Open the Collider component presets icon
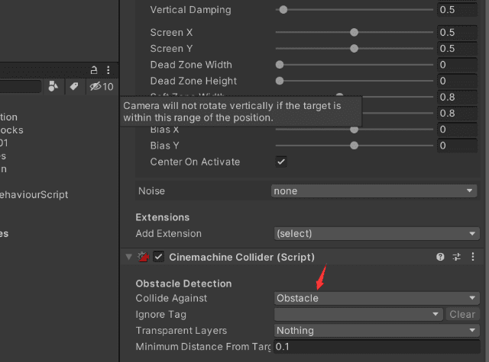 [x=457, y=258]
